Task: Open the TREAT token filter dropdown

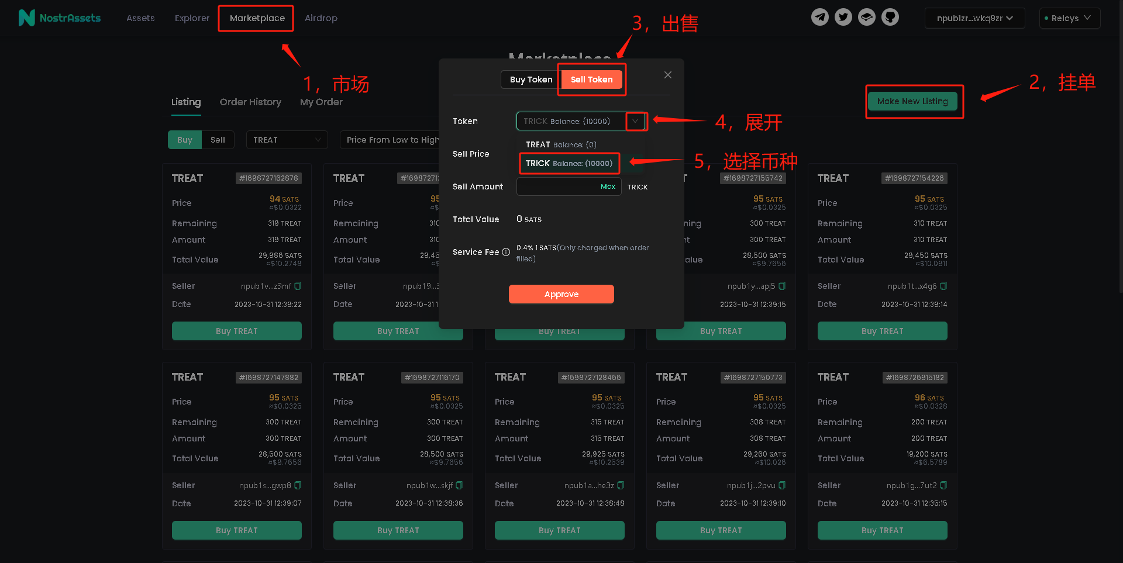Action: (x=287, y=140)
